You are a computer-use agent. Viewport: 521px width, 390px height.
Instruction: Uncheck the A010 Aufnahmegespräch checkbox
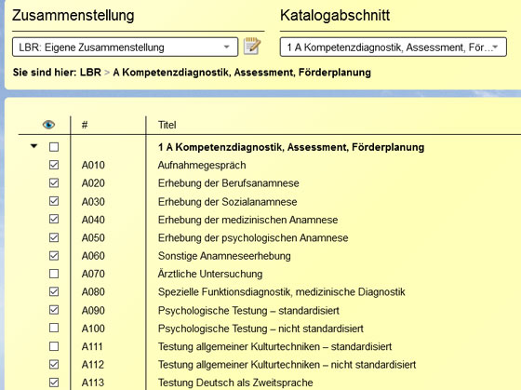click(x=54, y=165)
